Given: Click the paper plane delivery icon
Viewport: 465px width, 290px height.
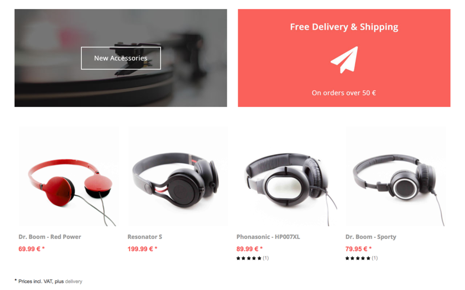Looking at the screenshot, I should coord(344,60).
